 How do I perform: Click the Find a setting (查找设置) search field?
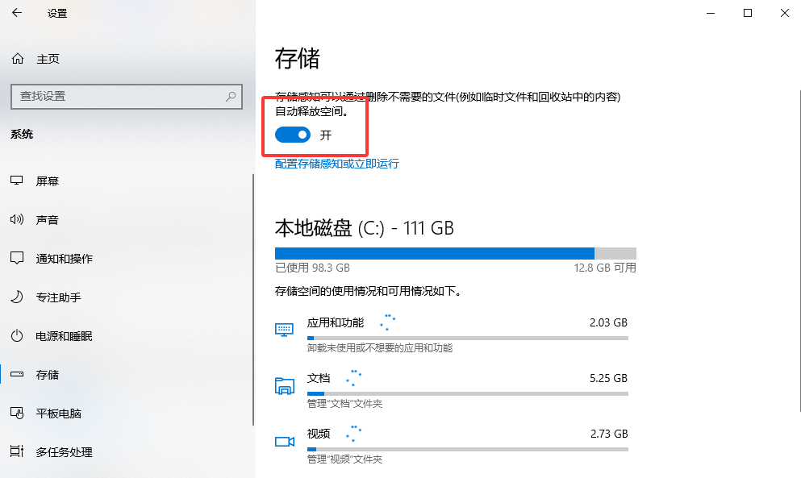point(117,96)
